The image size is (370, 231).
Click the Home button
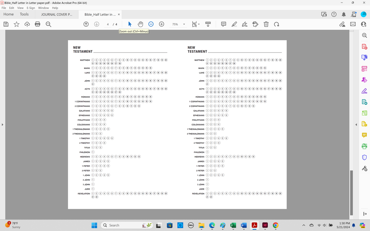[8, 14]
